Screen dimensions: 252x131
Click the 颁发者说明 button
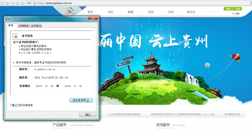pyautogui.click(x=81, y=100)
